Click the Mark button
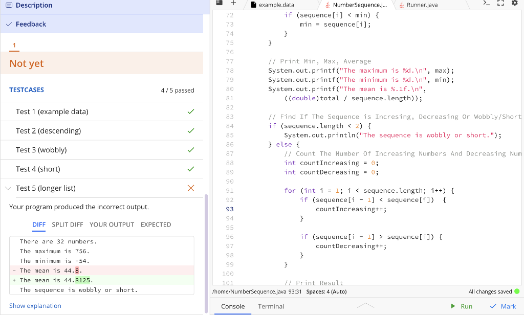 [503, 306]
